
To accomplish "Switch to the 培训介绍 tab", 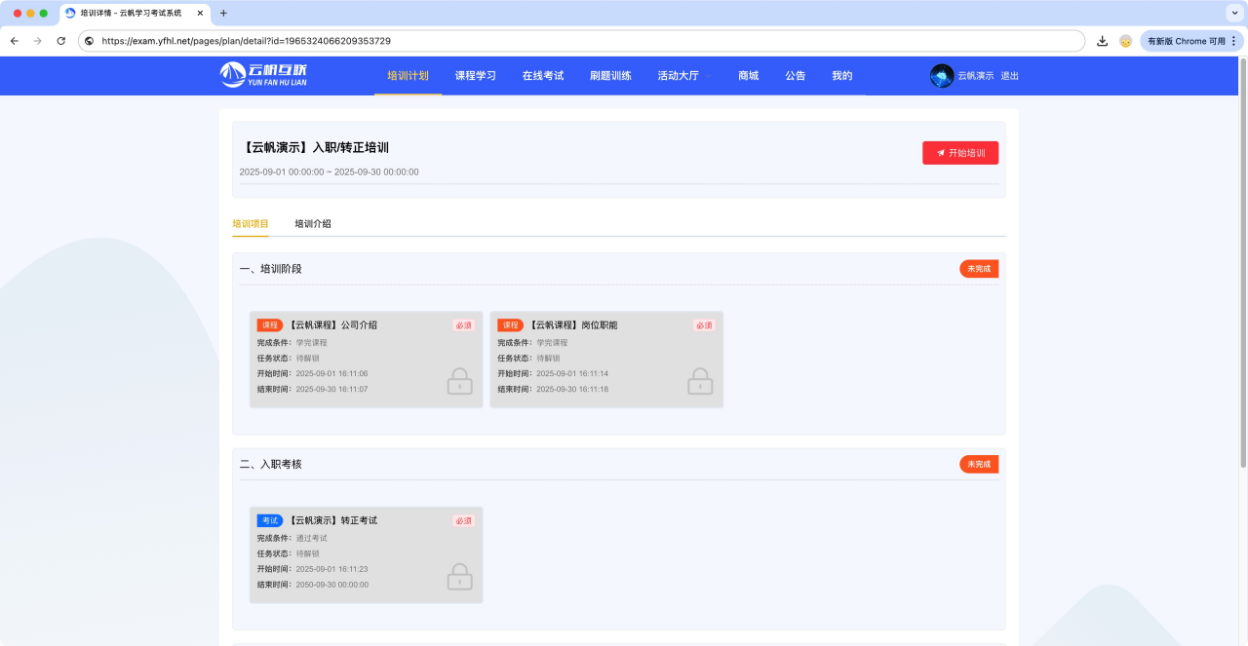I will click(313, 224).
